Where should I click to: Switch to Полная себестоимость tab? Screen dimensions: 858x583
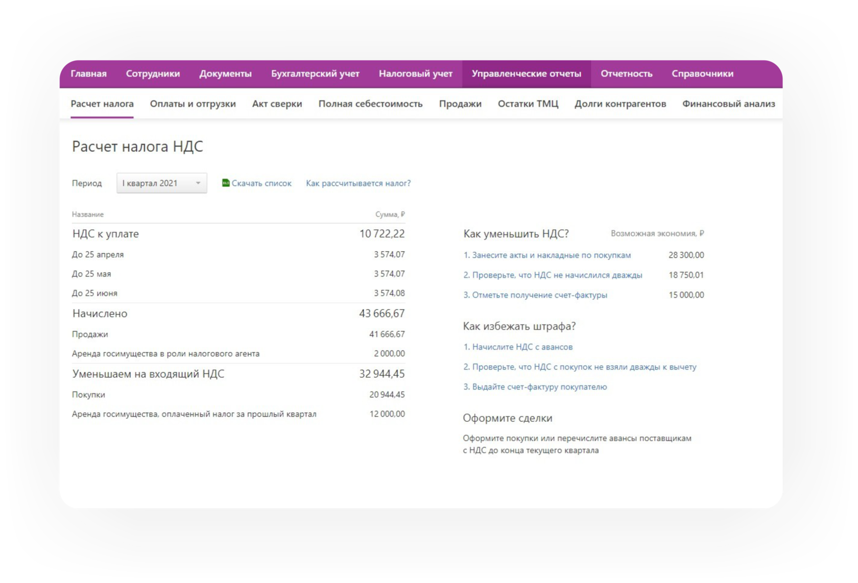(x=370, y=104)
